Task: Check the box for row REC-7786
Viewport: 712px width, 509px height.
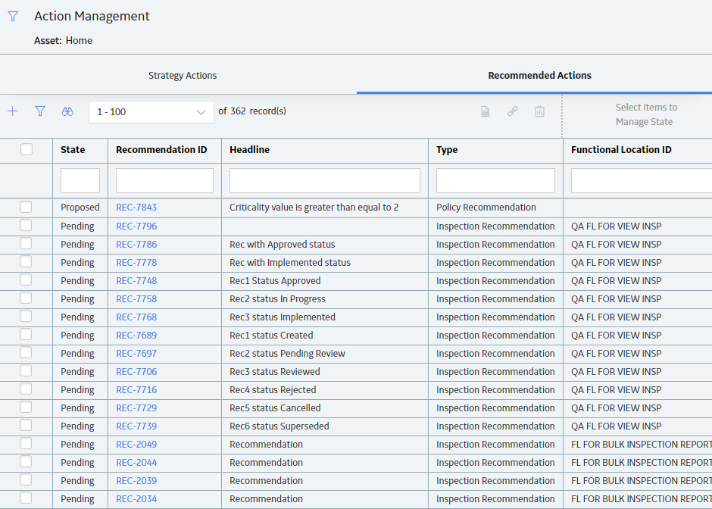Action: coord(26,243)
